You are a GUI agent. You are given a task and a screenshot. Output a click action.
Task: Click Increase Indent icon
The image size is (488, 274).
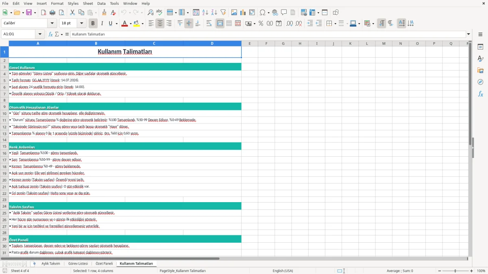[310, 24]
